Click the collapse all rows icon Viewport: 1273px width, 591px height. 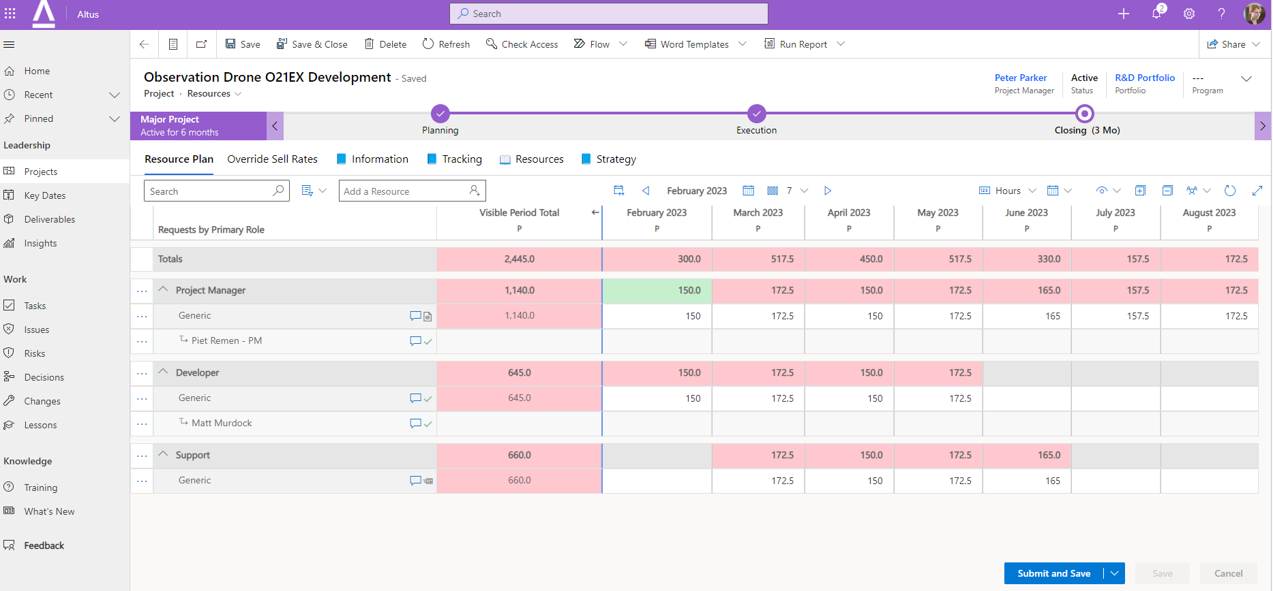click(1167, 191)
